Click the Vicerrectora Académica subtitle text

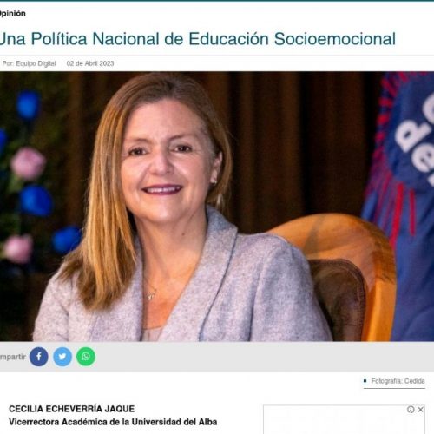tap(113, 422)
